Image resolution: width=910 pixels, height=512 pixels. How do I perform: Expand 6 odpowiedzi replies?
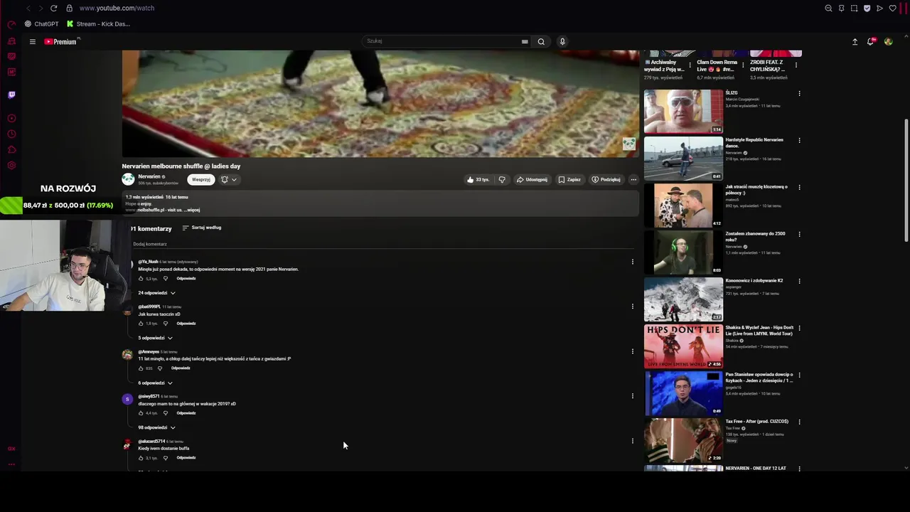point(155,383)
